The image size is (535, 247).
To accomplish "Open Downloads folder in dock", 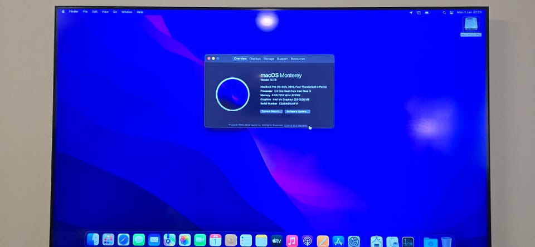I will [x=431, y=242].
